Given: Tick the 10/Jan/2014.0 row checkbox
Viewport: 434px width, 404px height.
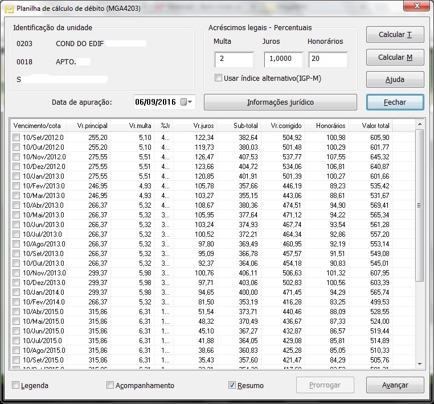Looking at the screenshot, I should (x=17, y=292).
